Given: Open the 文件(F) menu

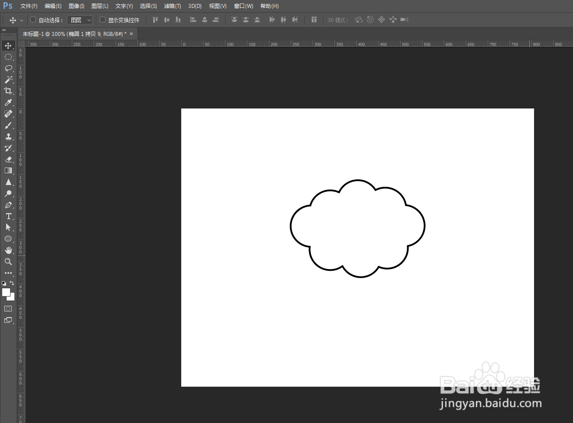Looking at the screenshot, I should [x=29, y=6].
